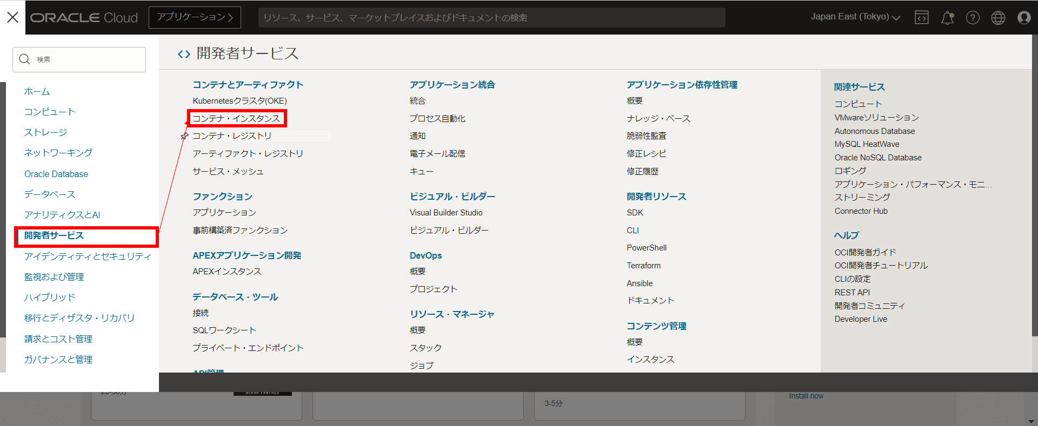This screenshot has width=1038, height=426.
Task: Select ホーム in the navigation menu
Action: (x=37, y=92)
